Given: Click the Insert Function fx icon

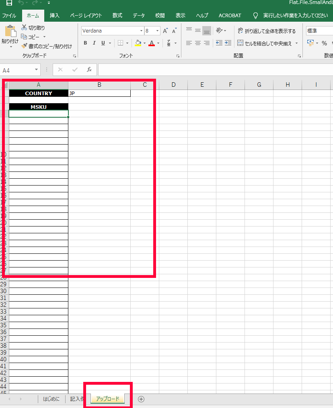Looking at the screenshot, I should 89,69.
